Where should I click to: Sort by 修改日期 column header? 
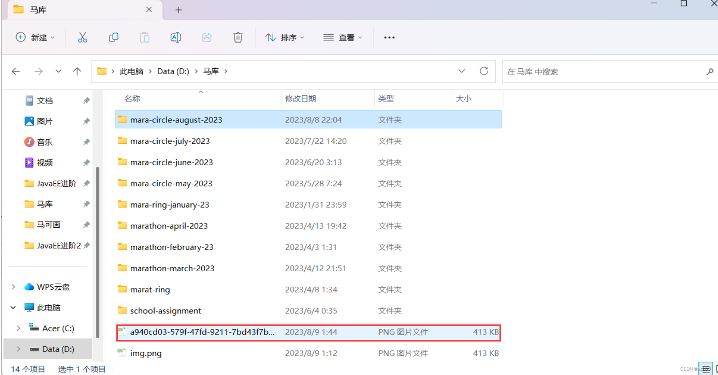(301, 99)
